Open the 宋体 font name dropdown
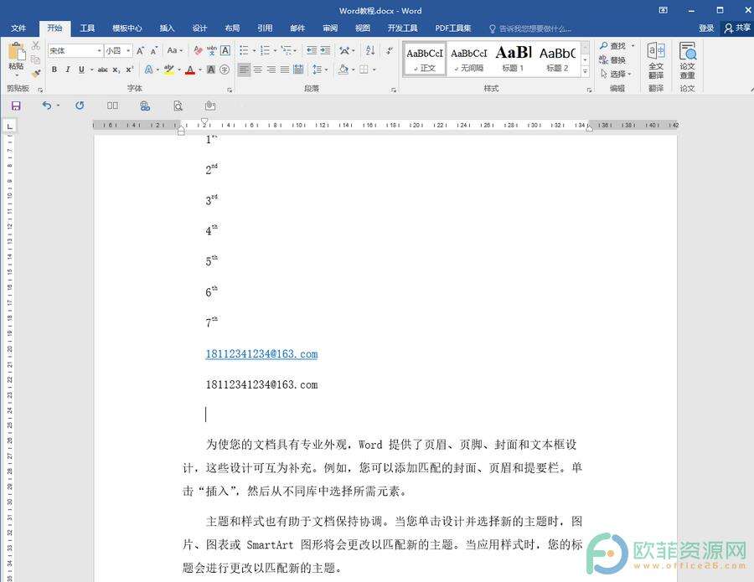The image size is (754, 582). pos(99,51)
